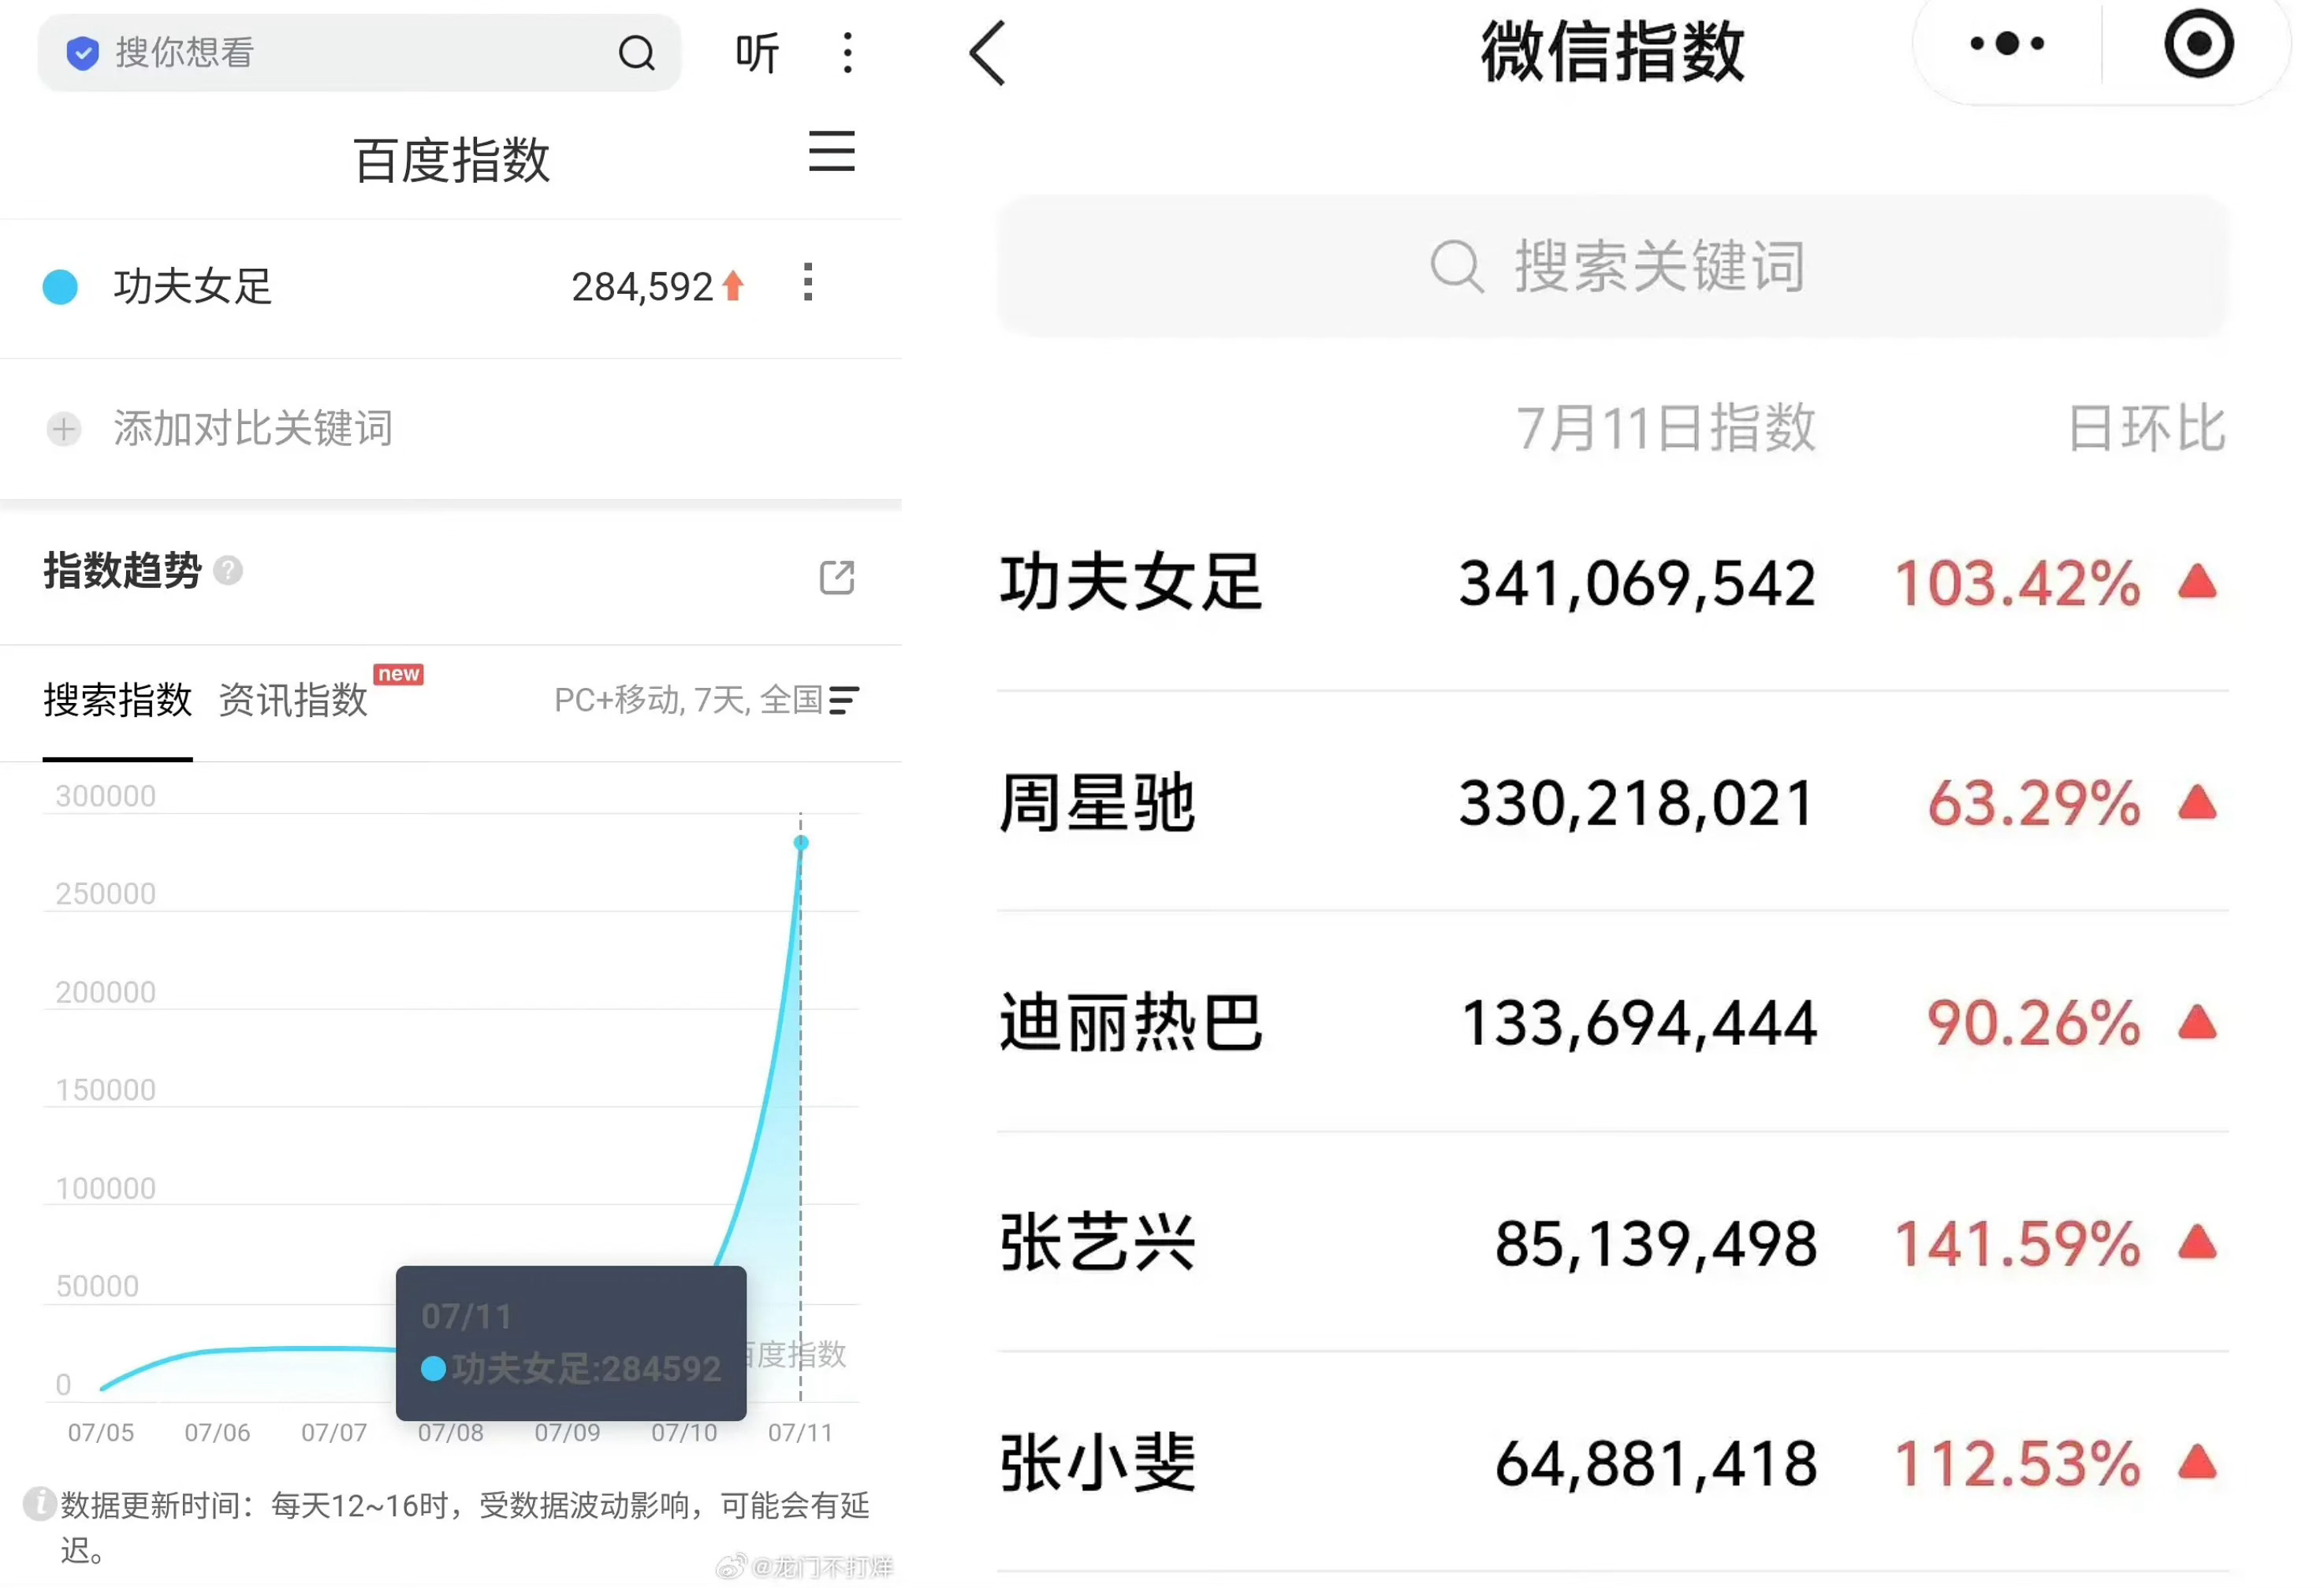
Task: Click the 112.53% daily change
Action: [2018, 1465]
